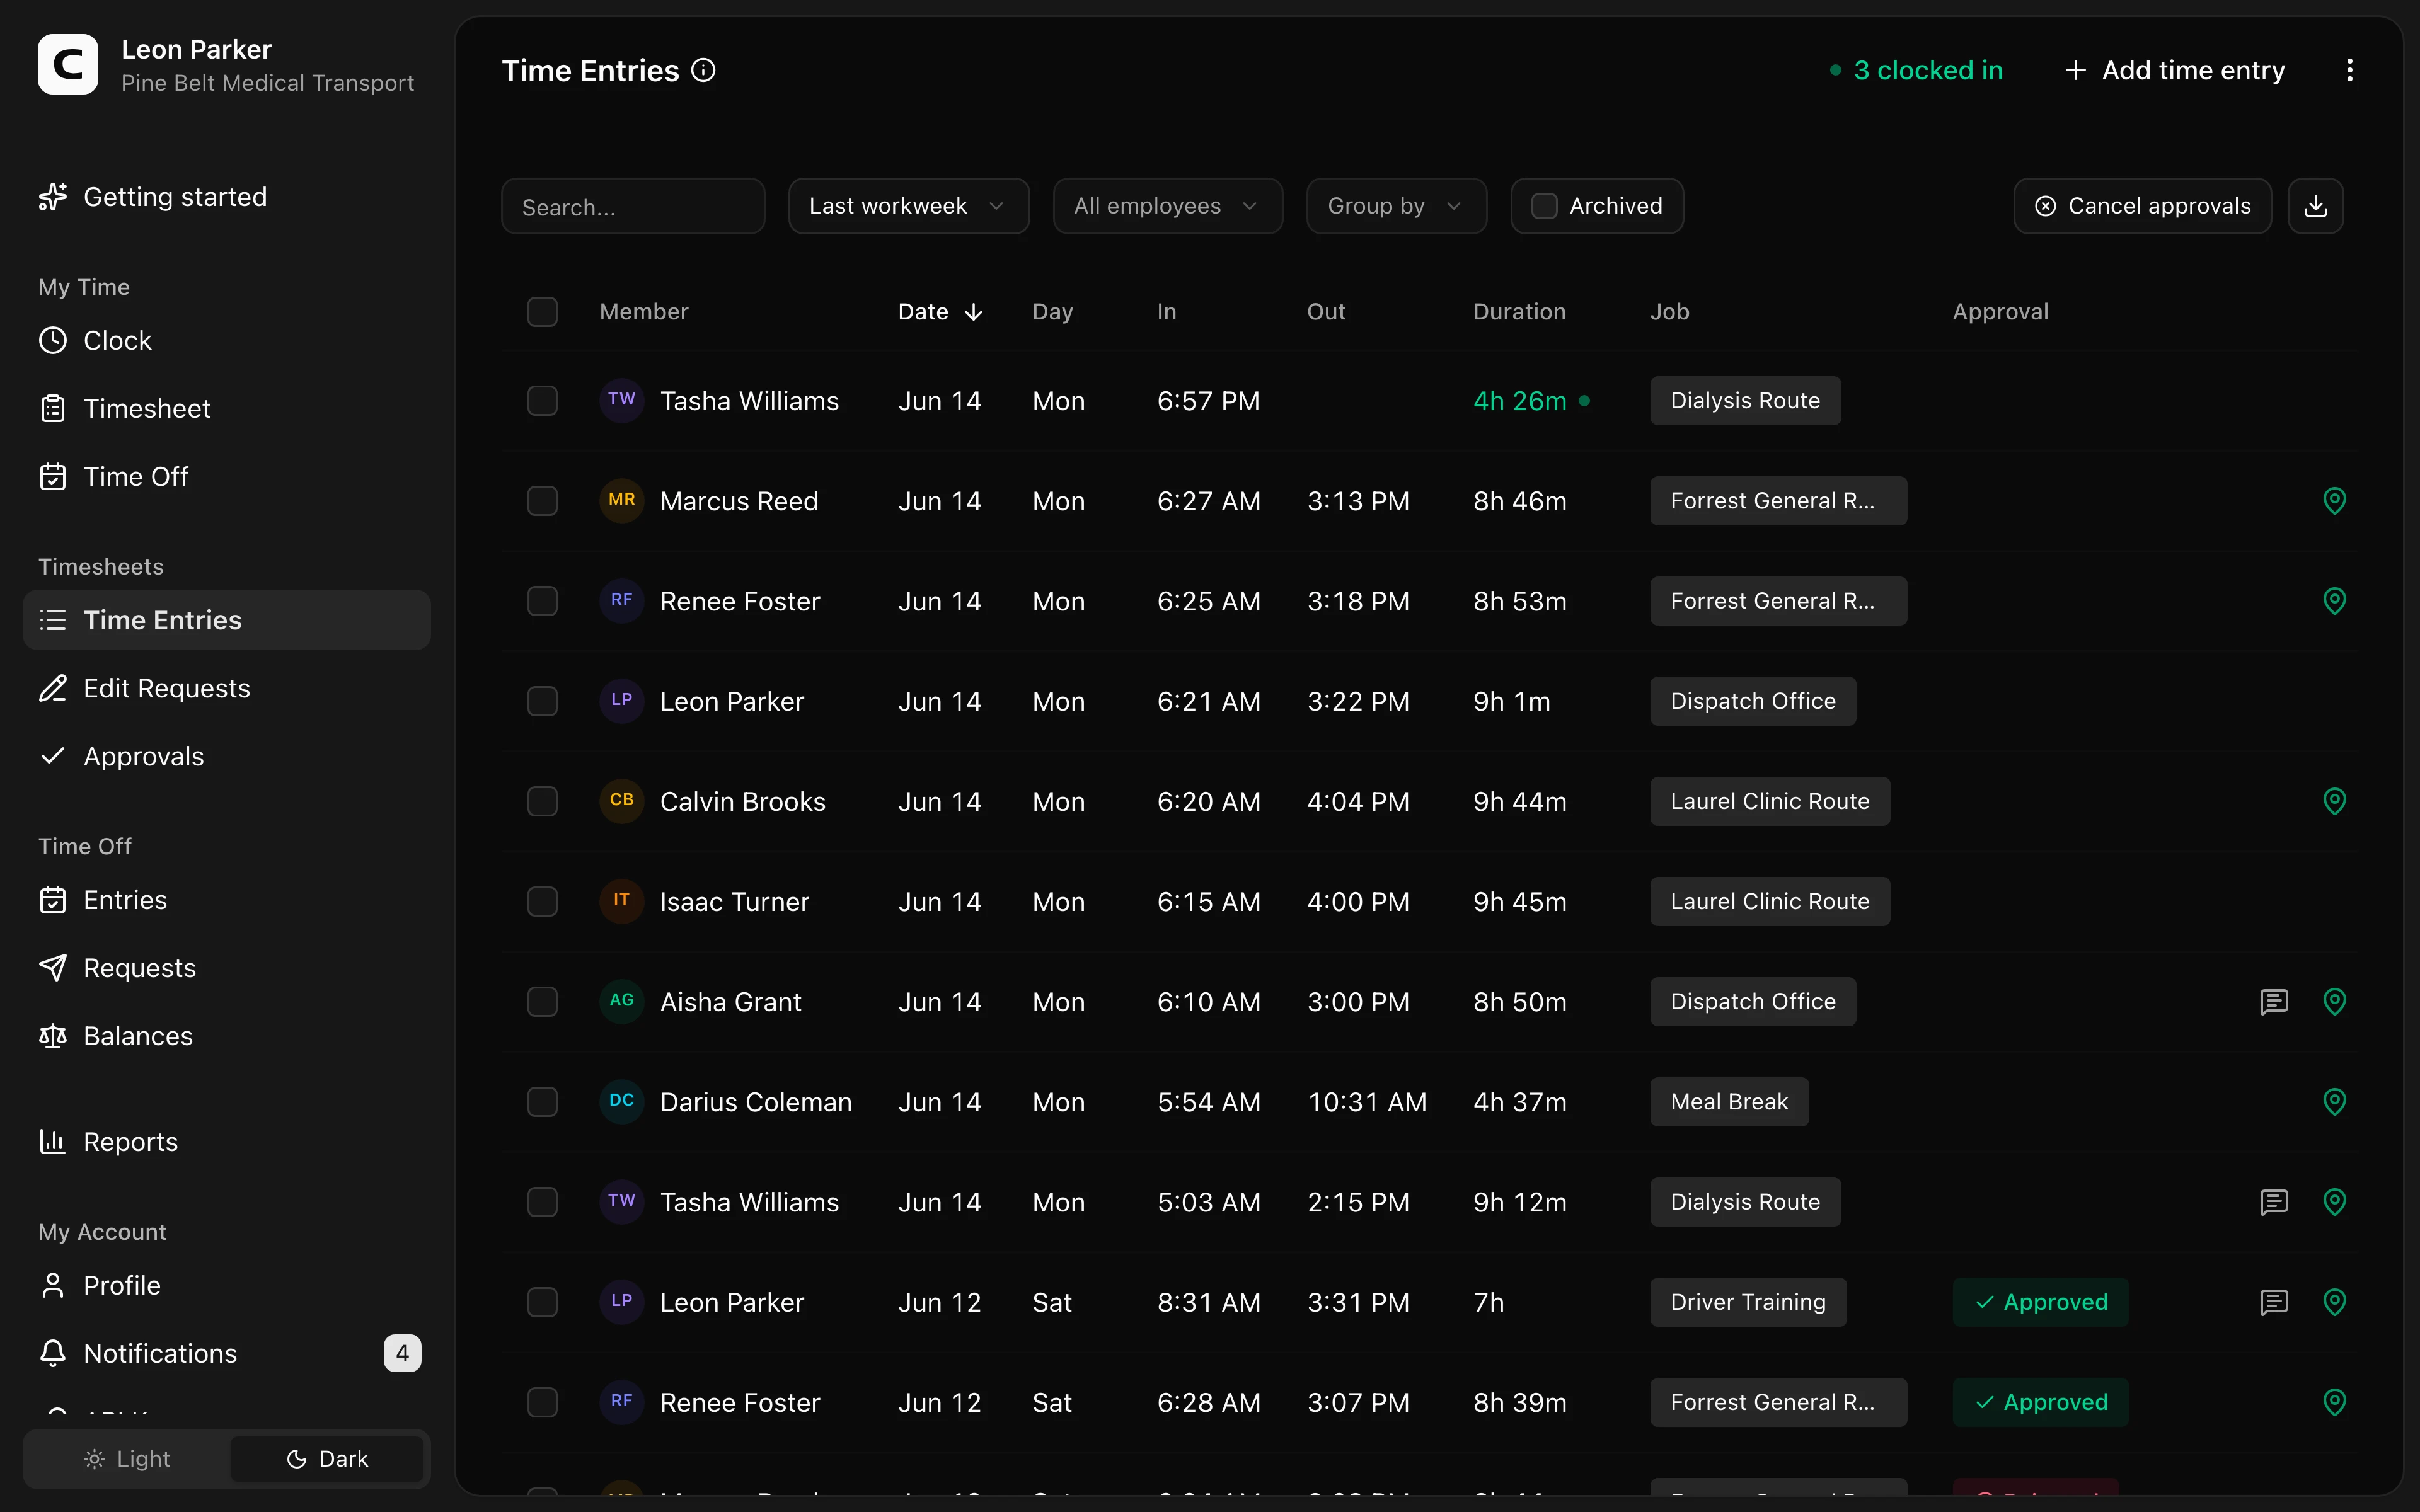Check the Leon Parker Jun 14 row checkbox
The height and width of the screenshot is (1512, 2420).
(x=542, y=701)
